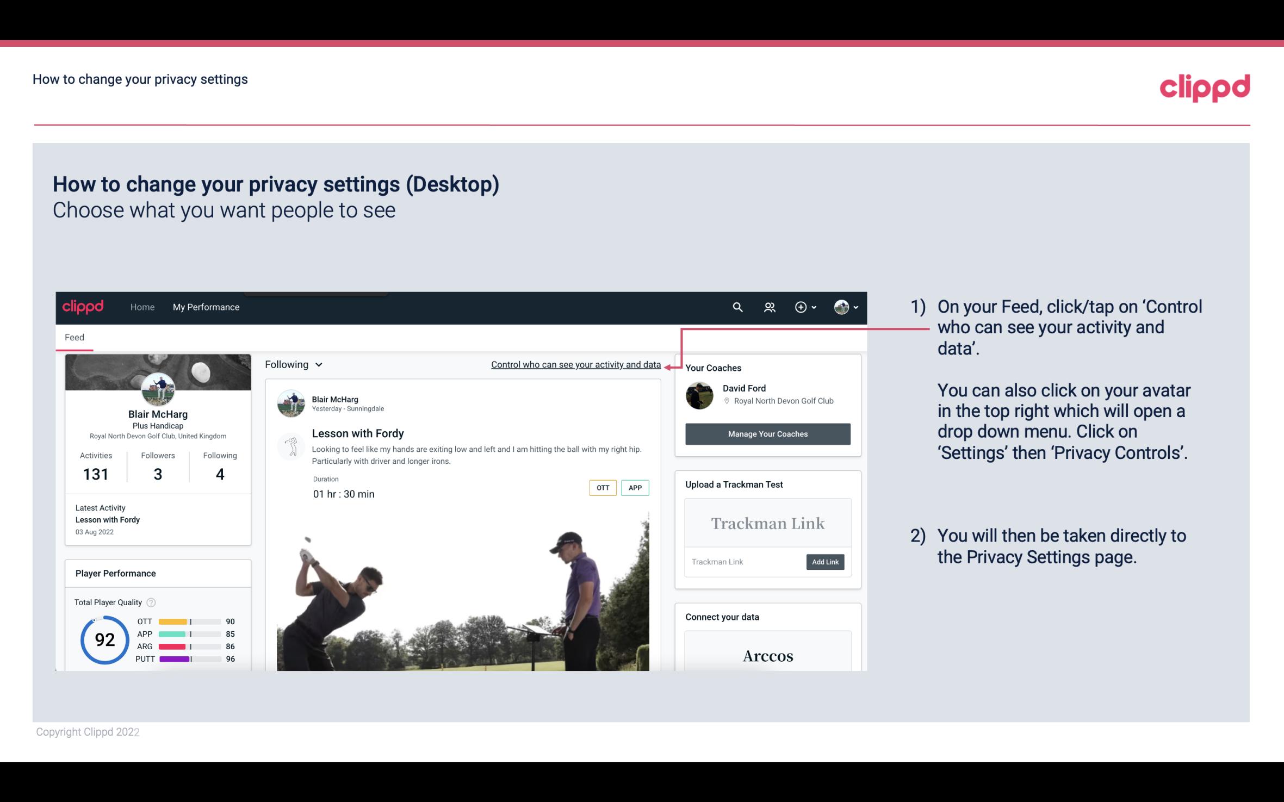Image resolution: width=1284 pixels, height=802 pixels.
Task: Click 'Control who can see your activity and data' link
Action: click(575, 363)
